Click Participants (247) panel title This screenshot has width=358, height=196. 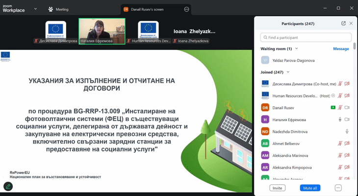pyautogui.click(x=298, y=24)
